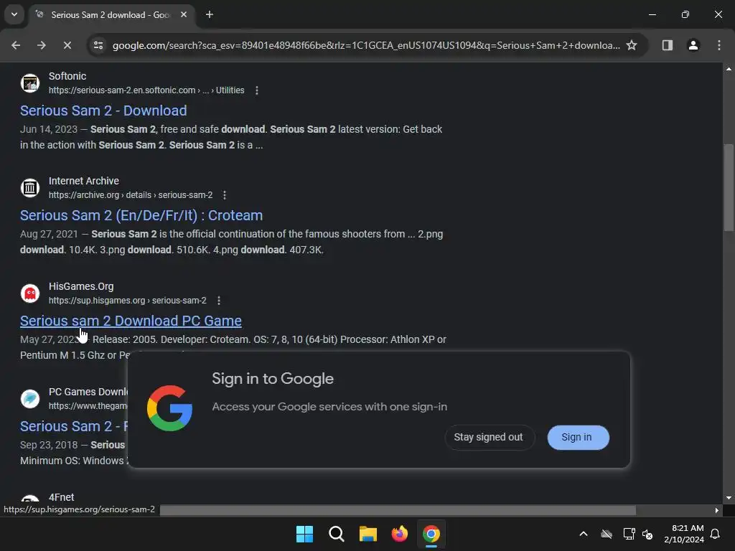The width and height of the screenshot is (735, 551).
Task: Click the scroll up arrow
Action: click(x=729, y=69)
